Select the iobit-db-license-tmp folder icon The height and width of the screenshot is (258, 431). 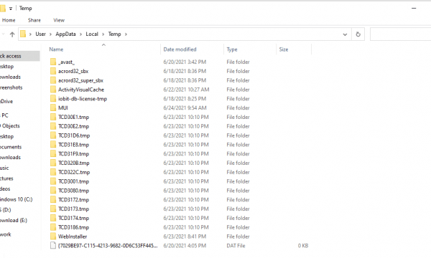coord(53,98)
